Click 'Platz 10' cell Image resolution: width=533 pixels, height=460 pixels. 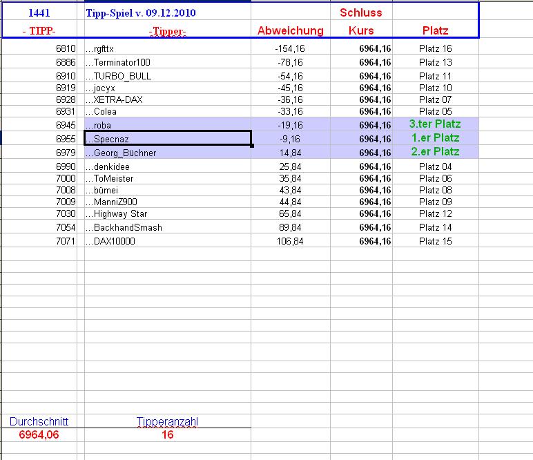point(436,88)
